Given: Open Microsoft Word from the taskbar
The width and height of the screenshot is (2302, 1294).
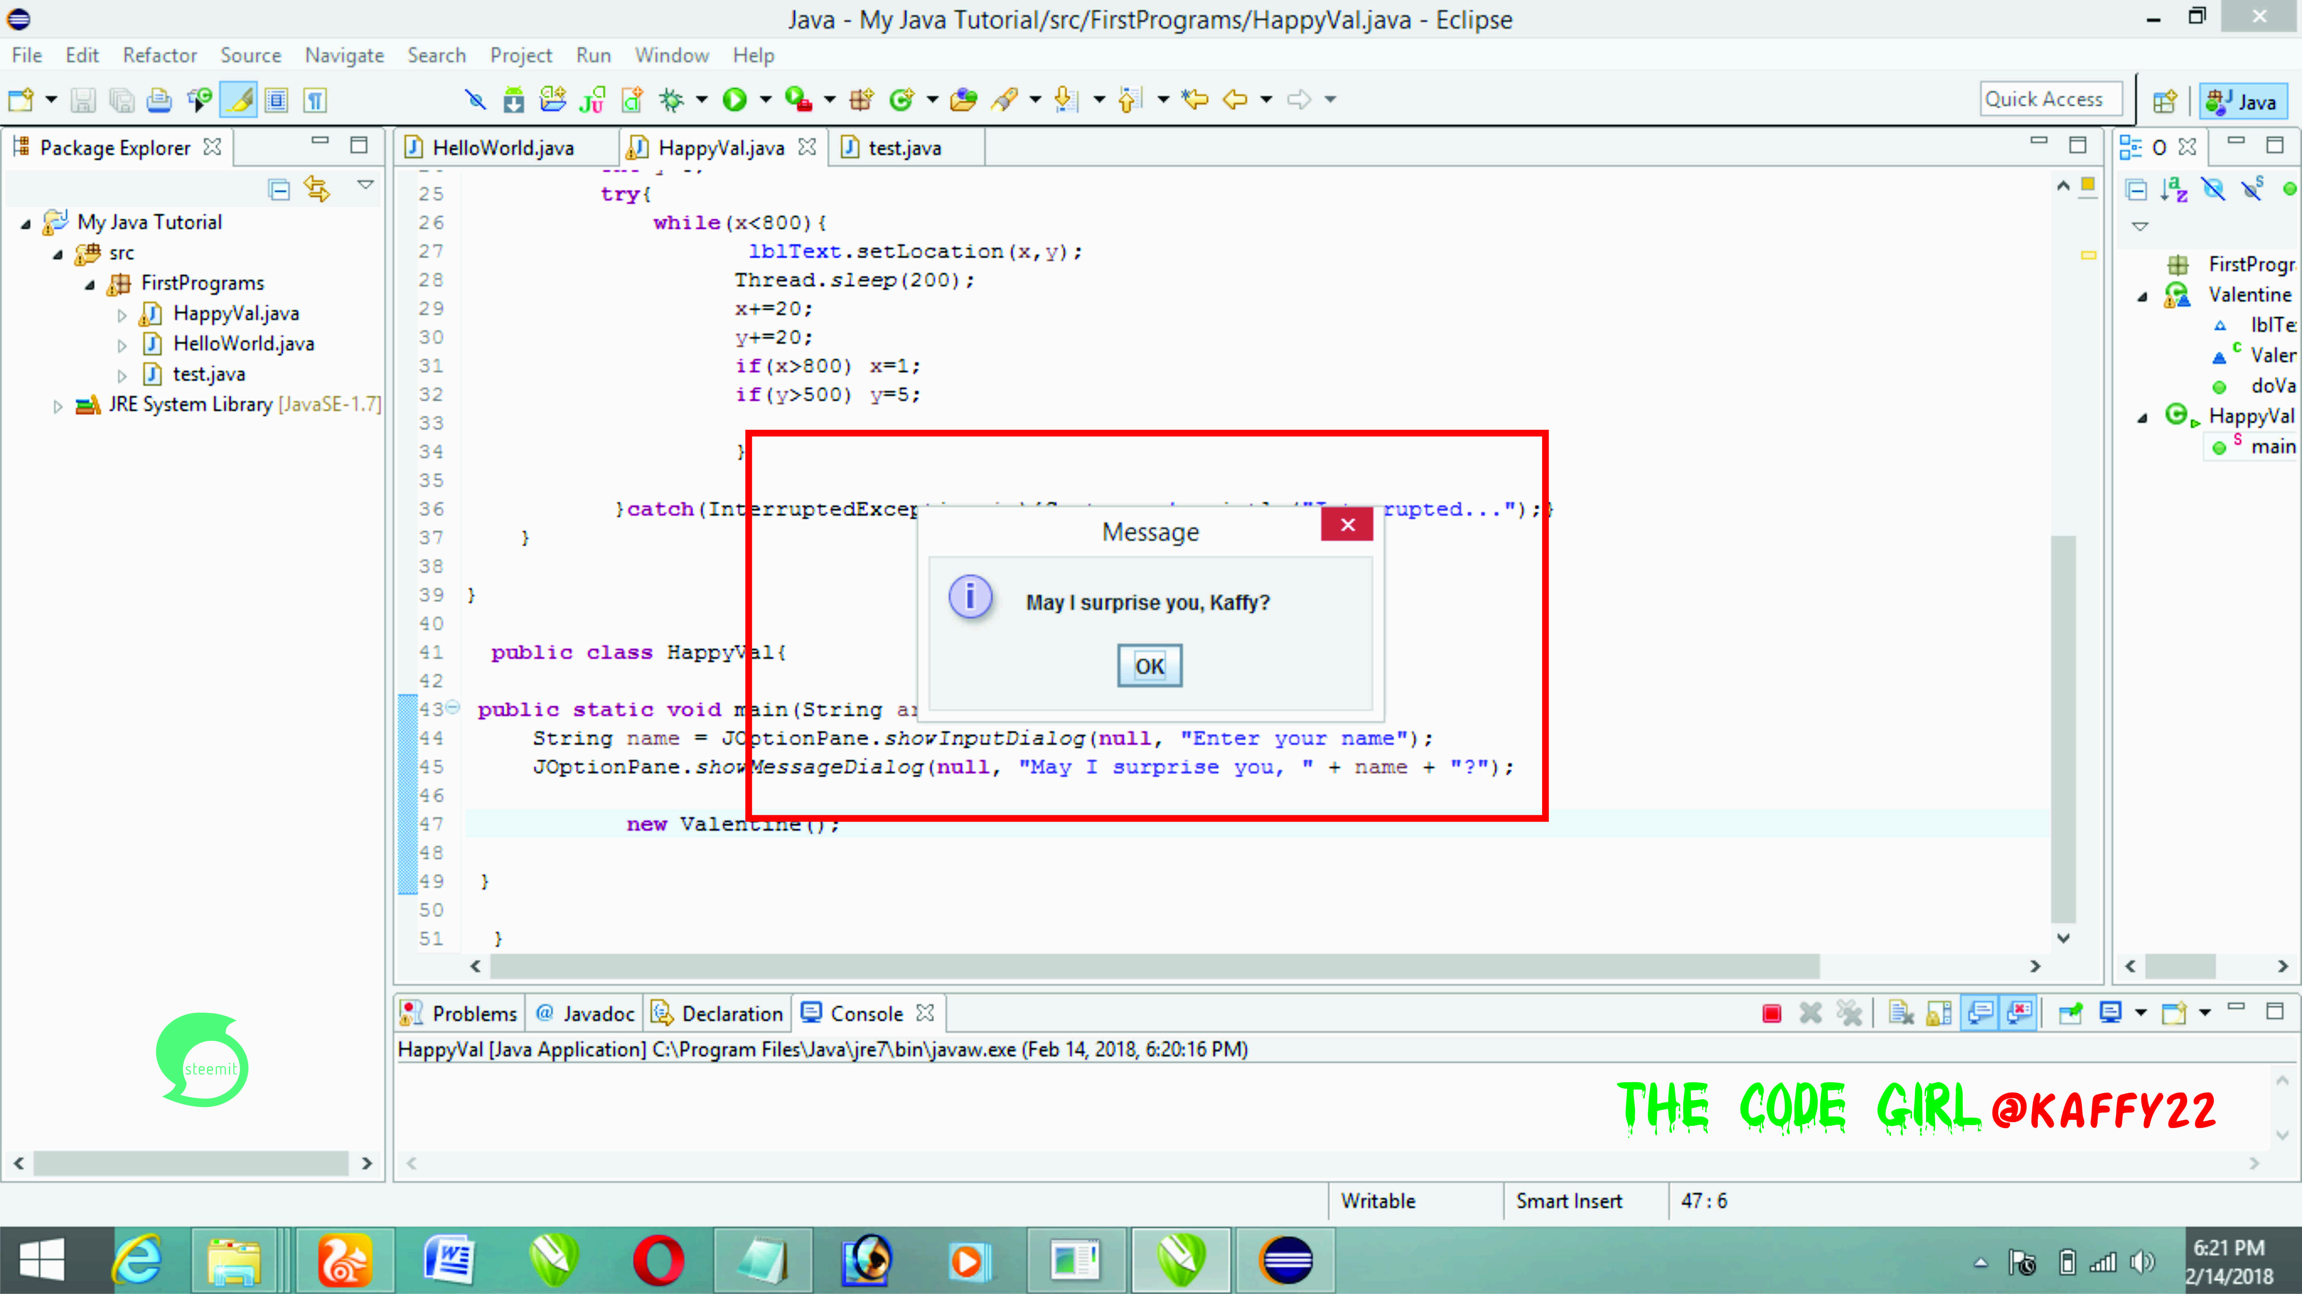Looking at the screenshot, I should pyautogui.click(x=449, y=1260).
